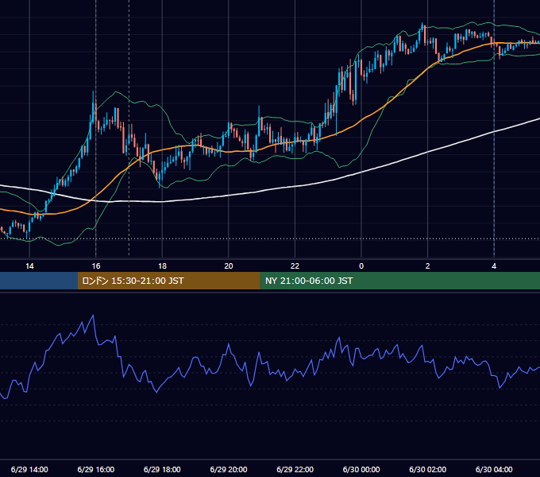Click the '20' hour label on price chart axis

[229, 266]
